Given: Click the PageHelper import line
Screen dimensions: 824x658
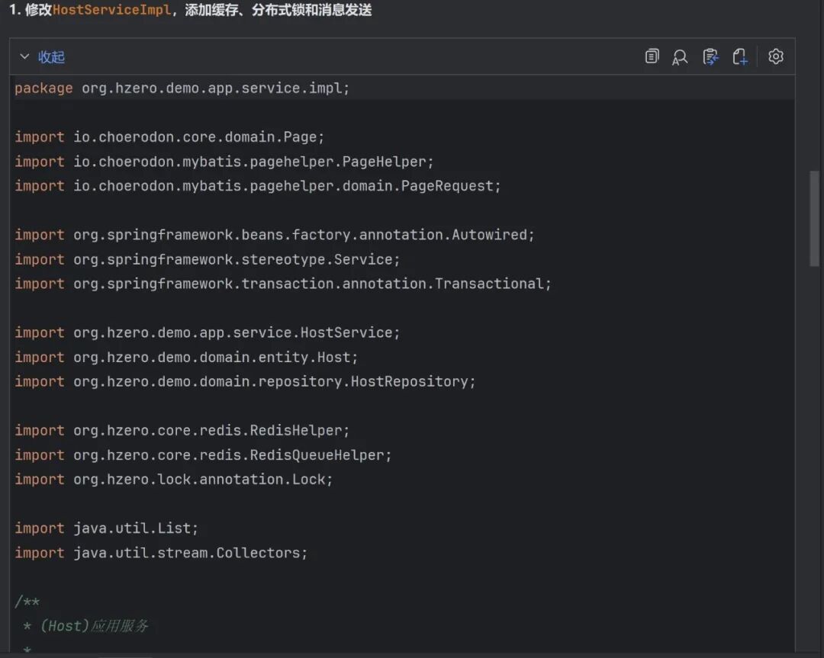Looking at the screenshot, I should pos(224,162).
